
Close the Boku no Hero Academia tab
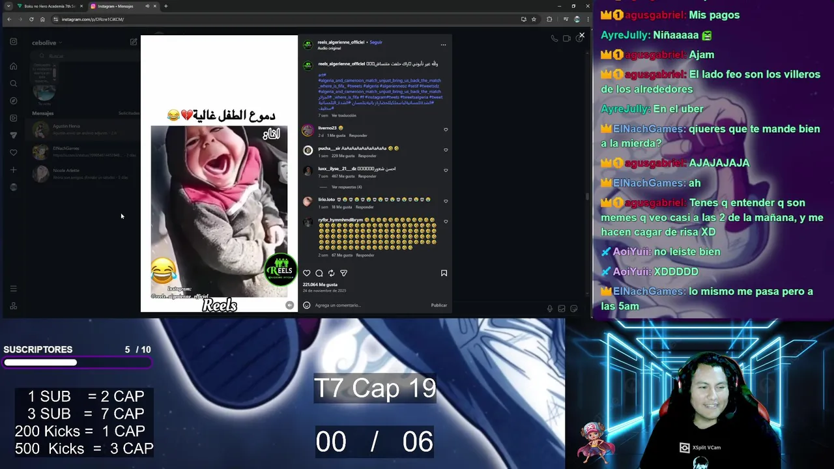81,6
